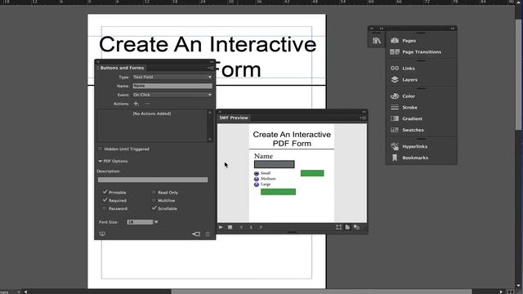Toggle Hidden Until Triggered checkbox
The width and height of the screenshot is (523, 294).
[100, 149]
